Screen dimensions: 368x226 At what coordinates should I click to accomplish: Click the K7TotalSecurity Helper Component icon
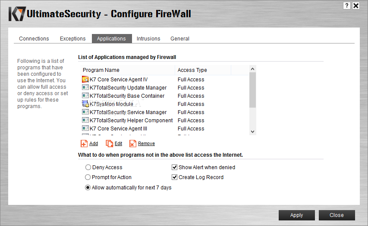pos(85,120)
